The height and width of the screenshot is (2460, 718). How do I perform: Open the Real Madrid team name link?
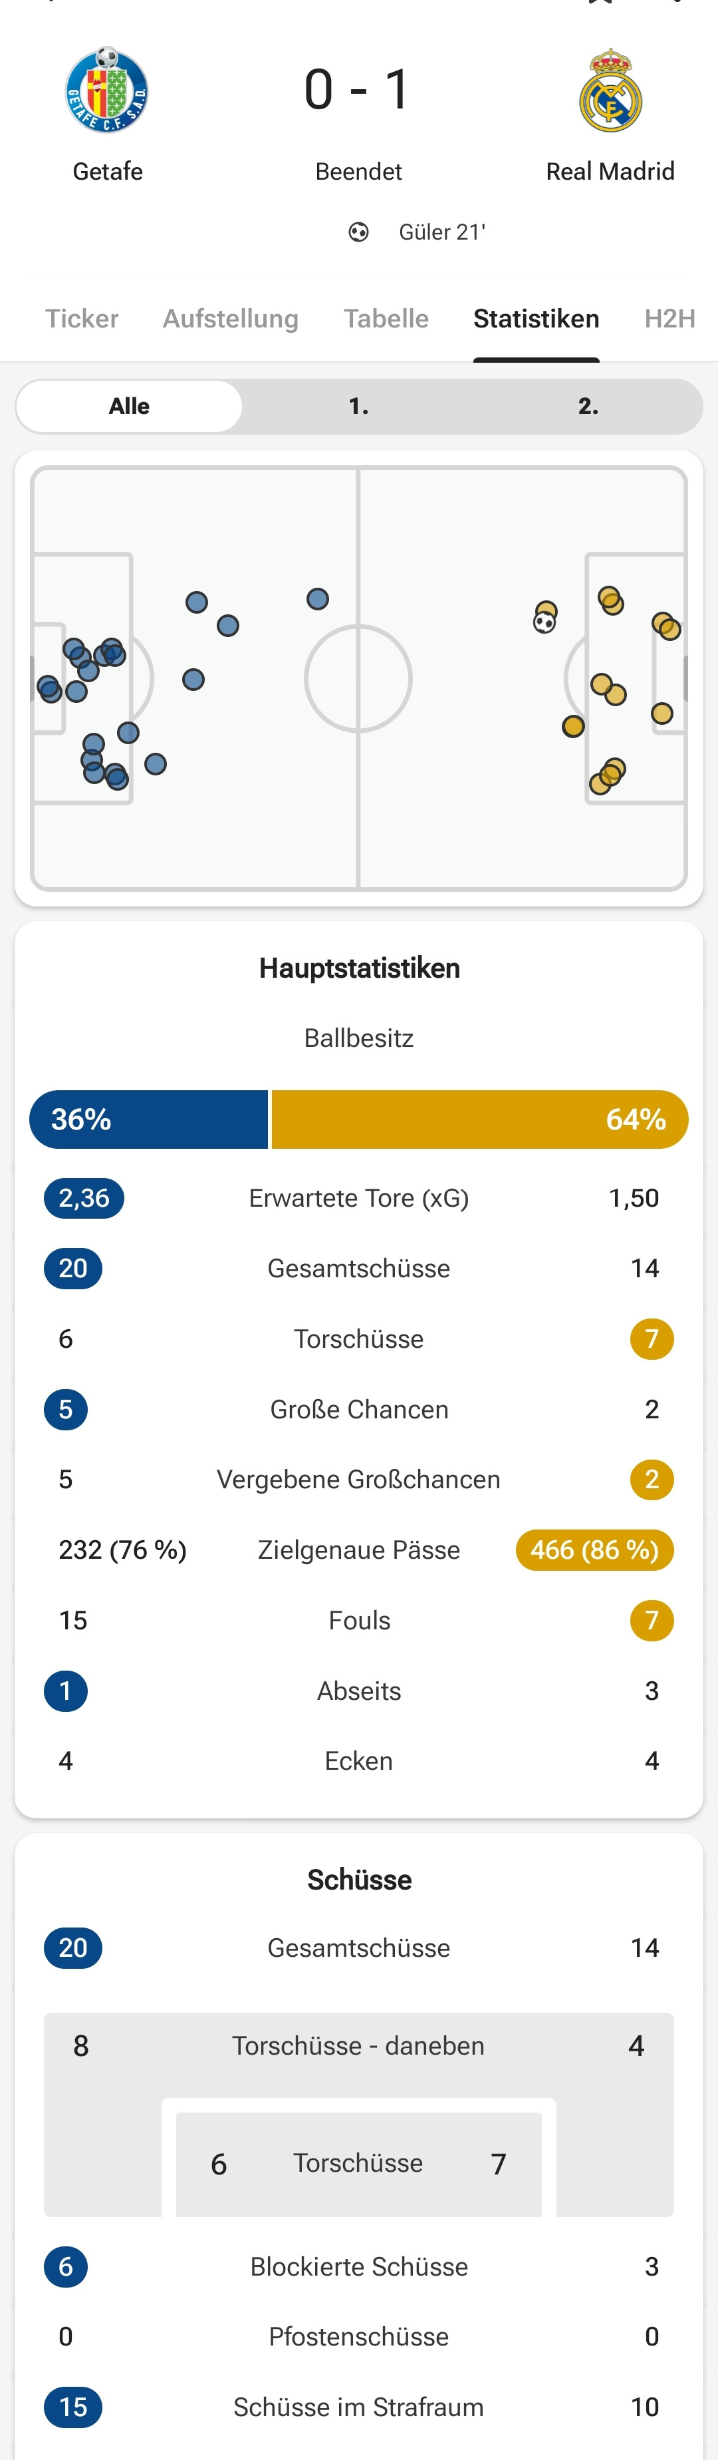pos(610,171)
